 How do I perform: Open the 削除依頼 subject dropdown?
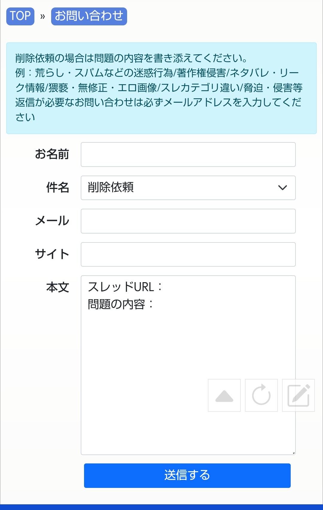tap(179, 188)
